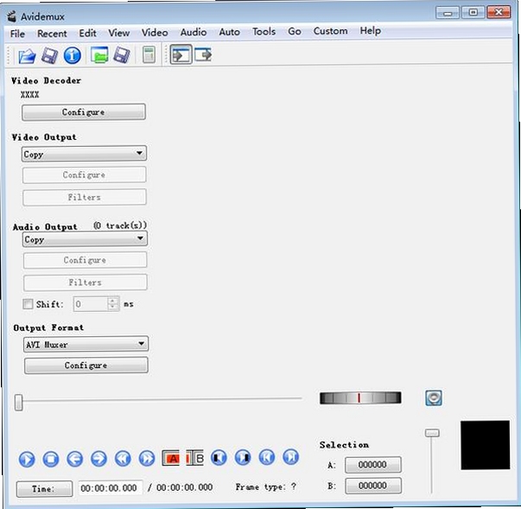This screenshot has height=509, width=521.
Task: Open the Tools menu
Action: (x=264, y=32)
